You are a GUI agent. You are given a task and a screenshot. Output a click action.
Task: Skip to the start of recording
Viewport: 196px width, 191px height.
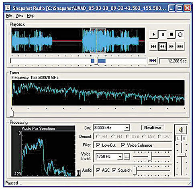pyautogui.click(x=153, y=46)
